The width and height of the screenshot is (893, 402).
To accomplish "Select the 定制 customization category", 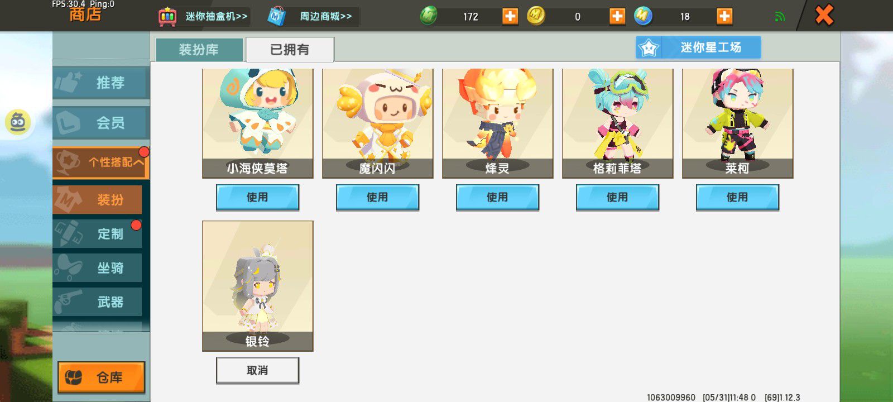I will tap(98, 233).
